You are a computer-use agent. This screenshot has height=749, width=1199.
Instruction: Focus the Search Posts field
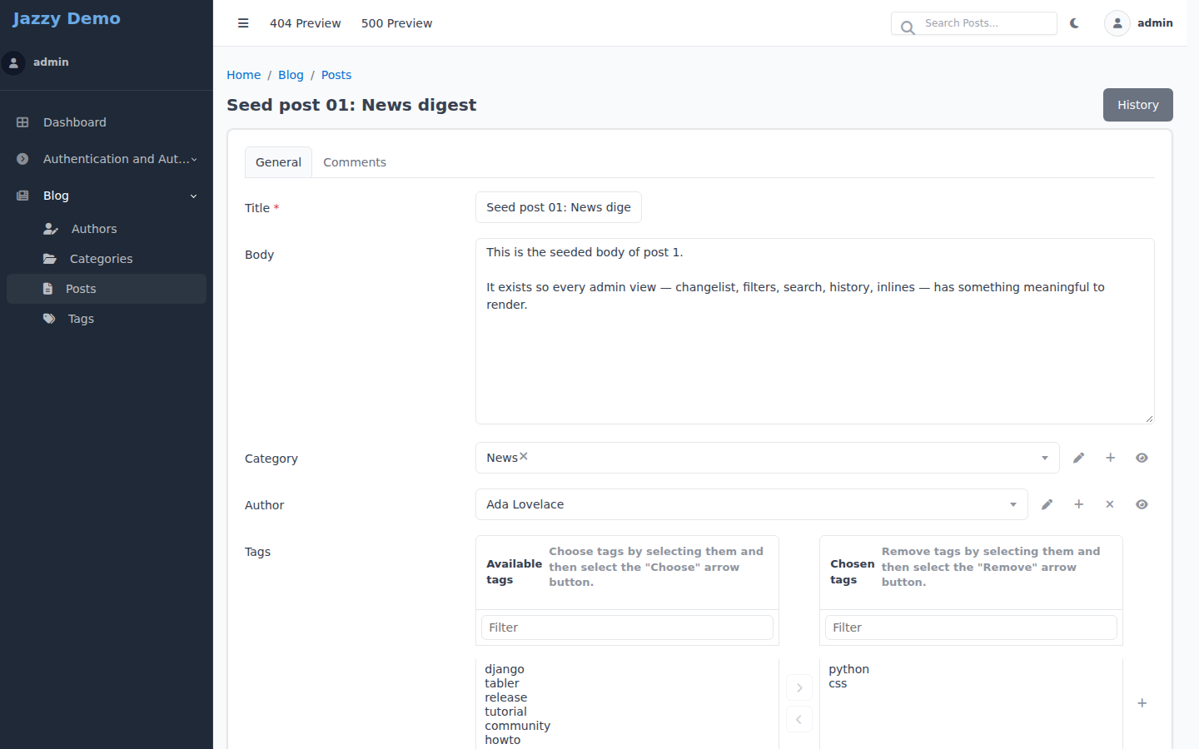pyautogui.click(x=974, y=23)
